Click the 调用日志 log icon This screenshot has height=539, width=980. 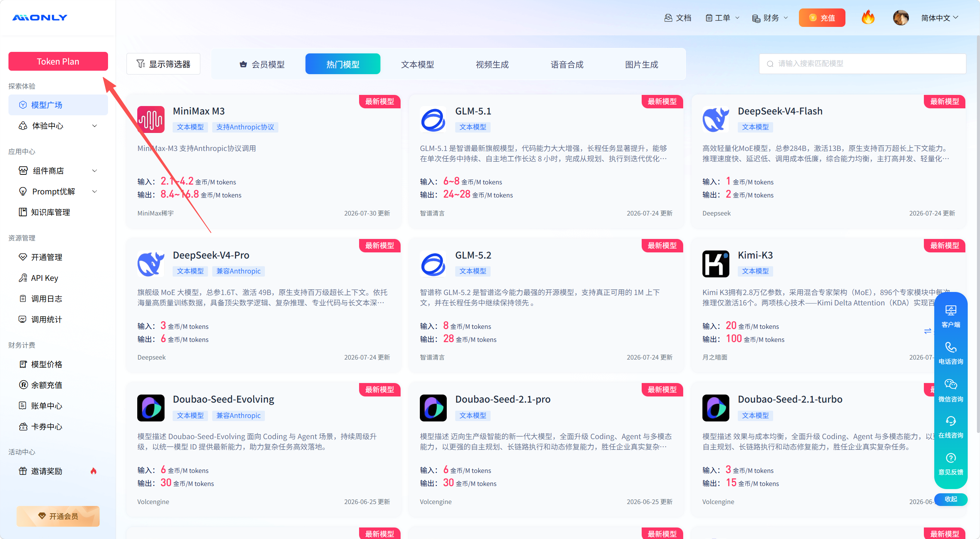coord(23,299)
